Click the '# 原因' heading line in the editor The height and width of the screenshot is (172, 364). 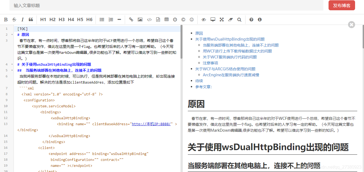click(23, 35)
